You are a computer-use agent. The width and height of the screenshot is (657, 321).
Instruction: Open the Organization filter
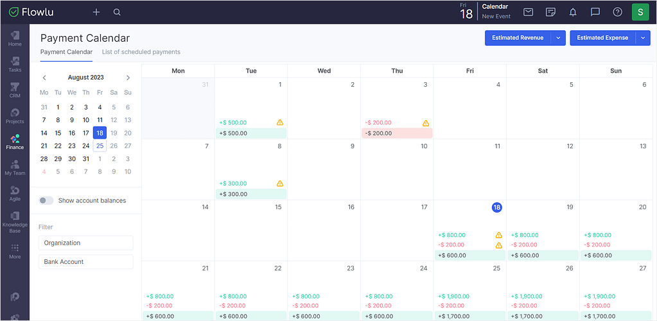point(86,243)
